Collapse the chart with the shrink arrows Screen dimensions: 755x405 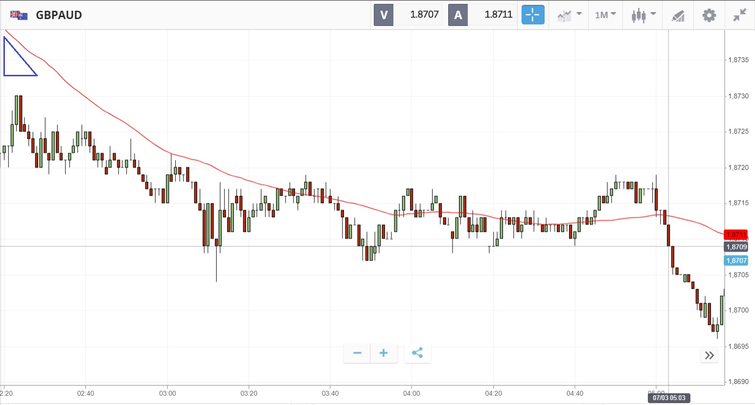[739, 15]
